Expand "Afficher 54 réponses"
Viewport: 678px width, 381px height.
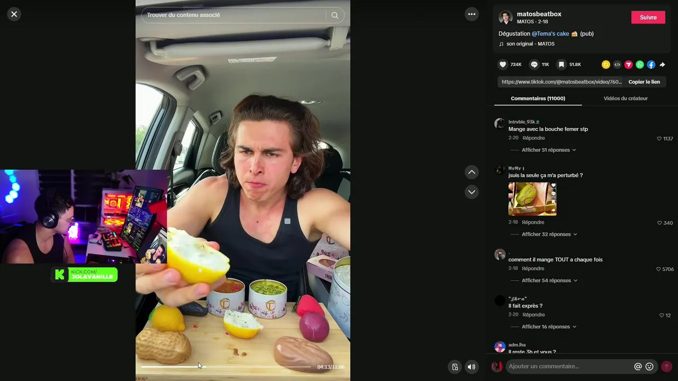(x=549, y=280)
